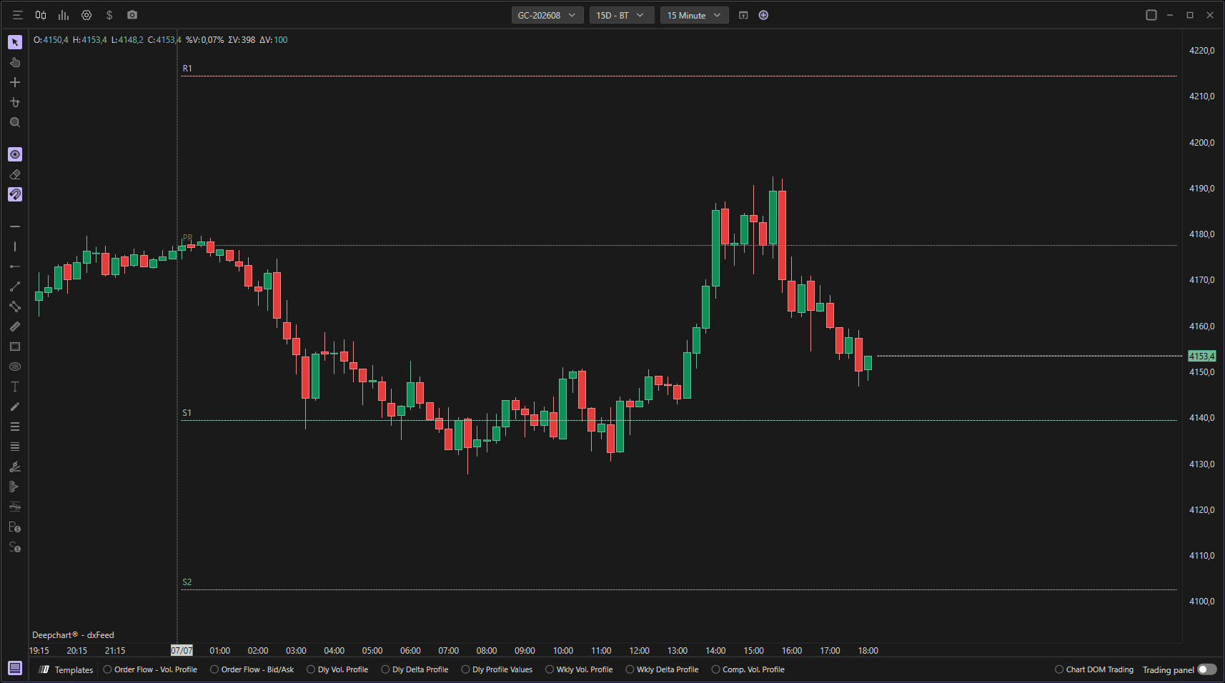1225x683 pixels.
Task: Click the detach window icon in toolbar
Action: [x=743, y=15]
